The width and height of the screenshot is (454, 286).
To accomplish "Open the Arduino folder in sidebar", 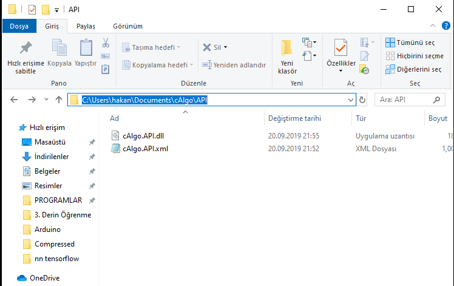I will click(x=47, y=230).
